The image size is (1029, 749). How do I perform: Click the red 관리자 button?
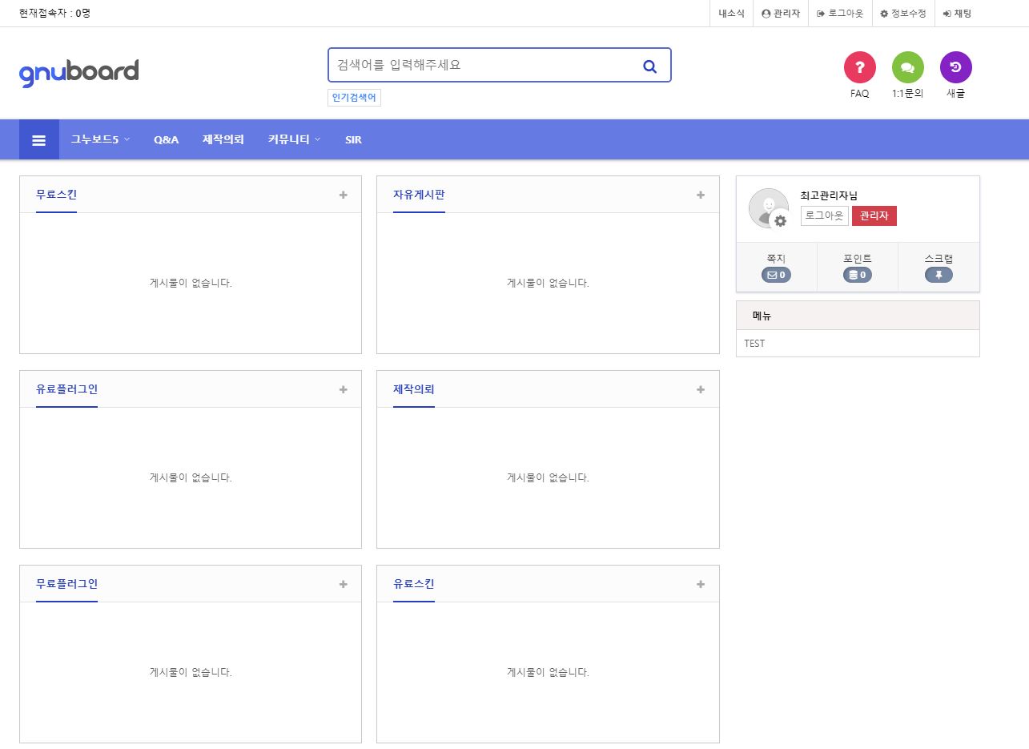coord(874,216)
